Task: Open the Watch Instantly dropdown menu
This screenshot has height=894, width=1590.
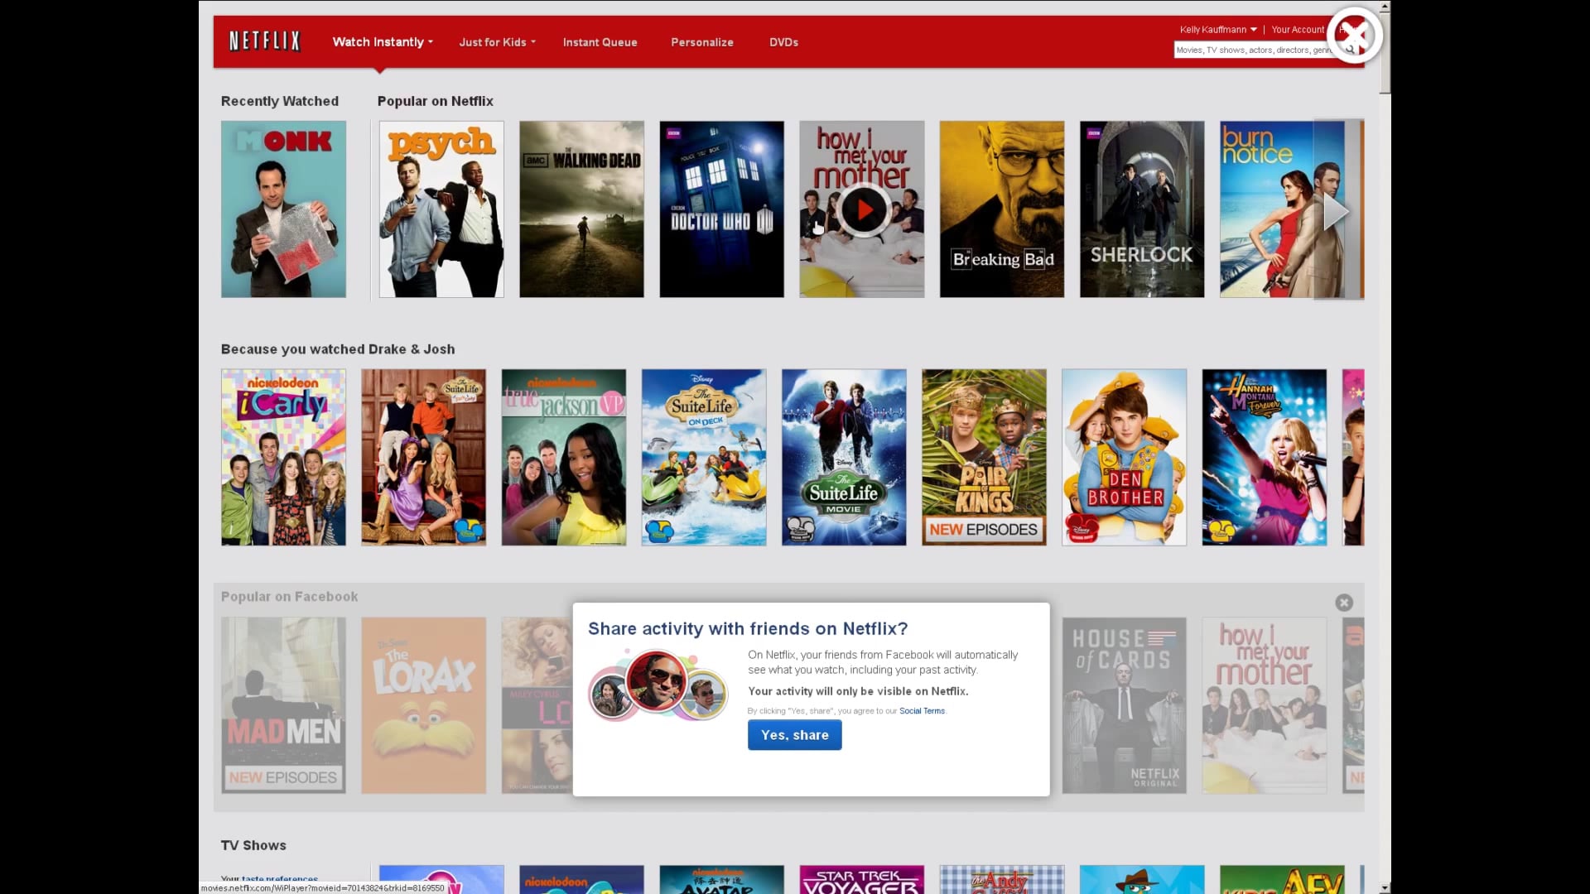Action: pos(383,42)
